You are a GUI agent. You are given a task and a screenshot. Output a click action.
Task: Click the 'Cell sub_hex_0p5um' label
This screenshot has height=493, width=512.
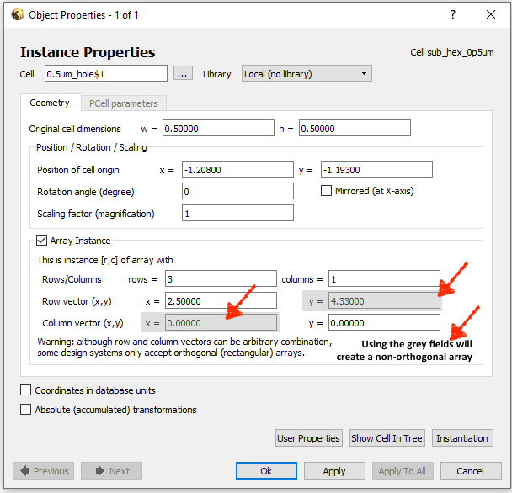click(452, 52)
